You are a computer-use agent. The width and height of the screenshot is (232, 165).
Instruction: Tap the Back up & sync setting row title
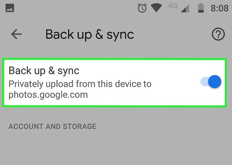(44, 70)
